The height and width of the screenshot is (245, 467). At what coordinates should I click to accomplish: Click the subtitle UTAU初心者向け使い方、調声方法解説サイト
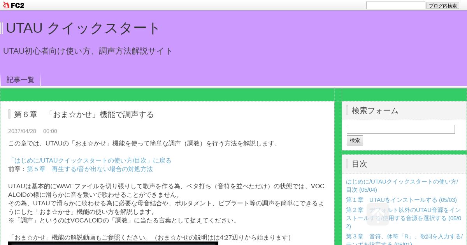pos(88,51)
